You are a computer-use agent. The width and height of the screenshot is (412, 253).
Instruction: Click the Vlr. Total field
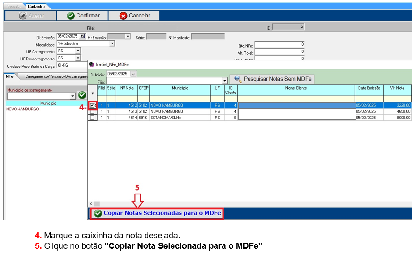(x=280, y=51)
